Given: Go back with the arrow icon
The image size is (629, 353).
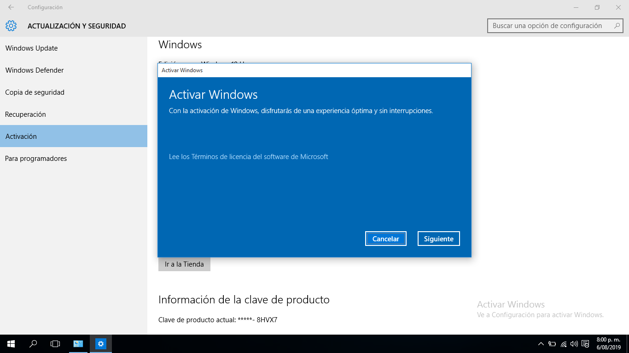Looking at the screenshot, I should pos(11,7).
